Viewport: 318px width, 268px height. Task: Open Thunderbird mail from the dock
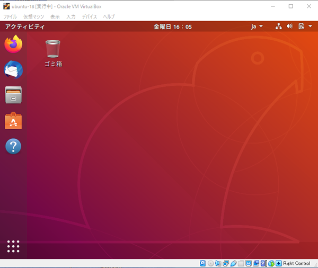pos(13,69)
